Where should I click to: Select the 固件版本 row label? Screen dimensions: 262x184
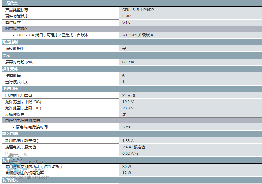point(13,22)
